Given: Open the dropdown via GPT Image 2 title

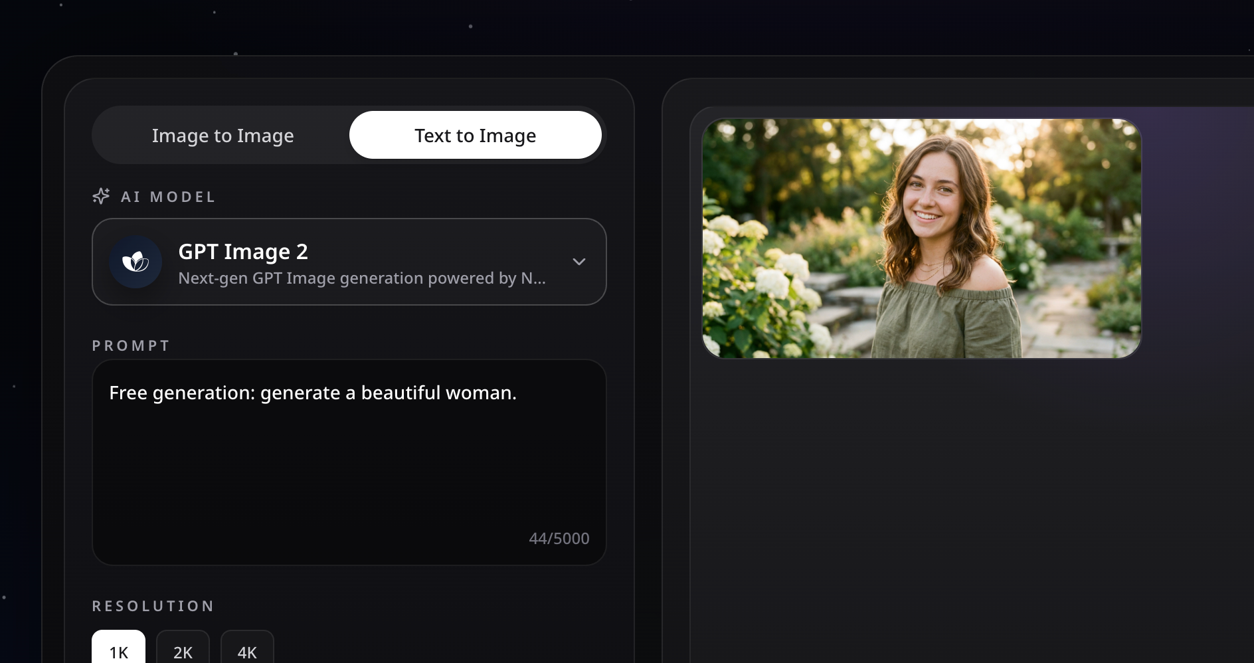Looking at the screenshot, I should pyautogui.click(x=243, y=252).
